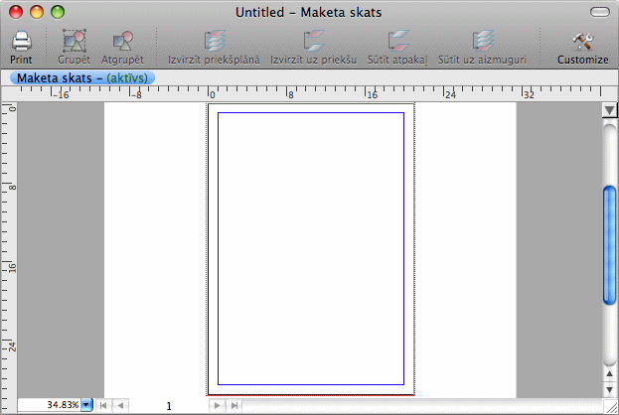Click the scroll up arrow at bottom

coord(610,373)
